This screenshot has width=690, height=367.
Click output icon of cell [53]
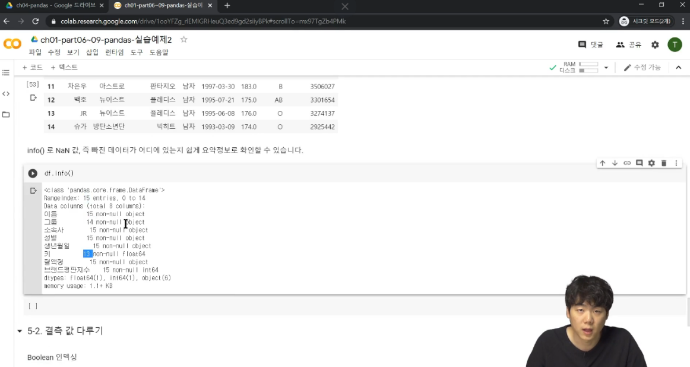click(33, 98)
